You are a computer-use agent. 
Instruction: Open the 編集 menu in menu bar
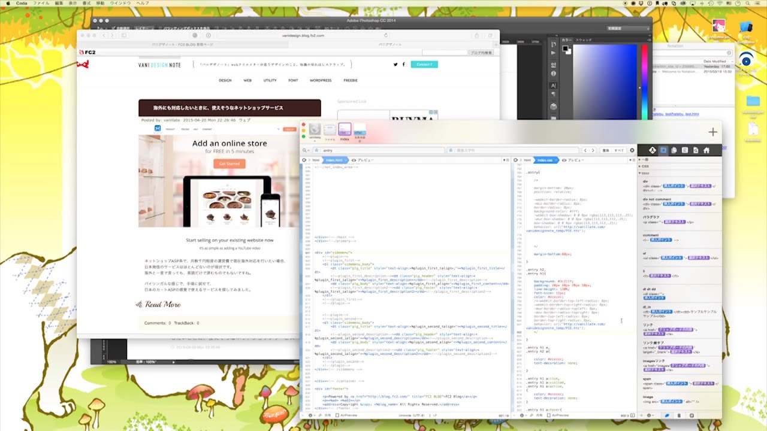pos(59,3)
